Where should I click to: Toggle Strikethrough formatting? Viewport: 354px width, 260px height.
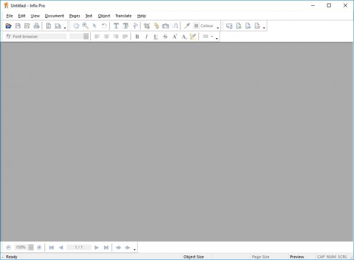point(165,36)
